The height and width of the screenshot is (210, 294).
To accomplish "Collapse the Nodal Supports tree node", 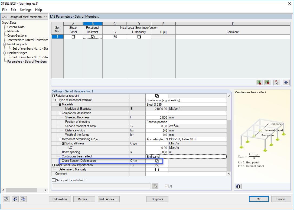I will tap(5, 44).
